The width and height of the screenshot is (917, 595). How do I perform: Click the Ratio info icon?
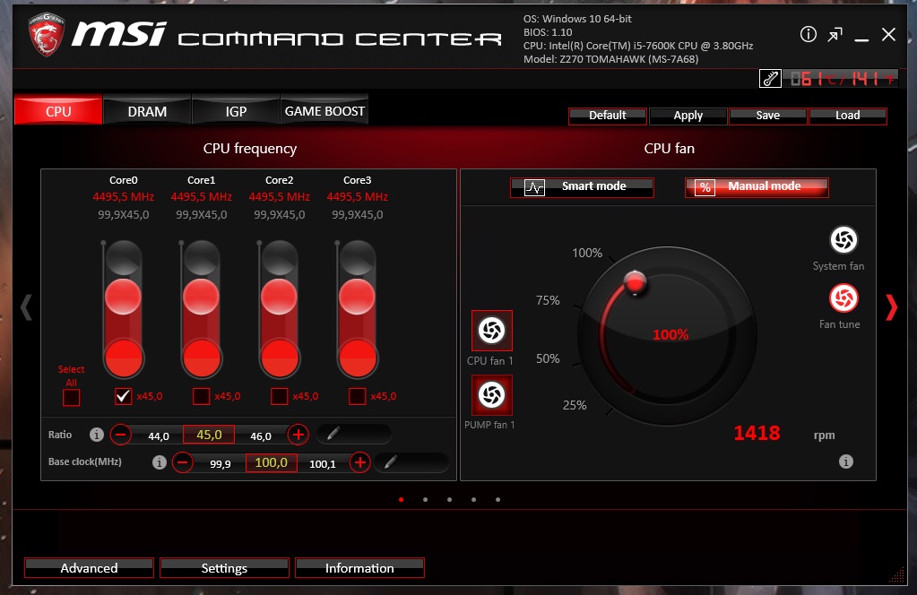[97, 435]
